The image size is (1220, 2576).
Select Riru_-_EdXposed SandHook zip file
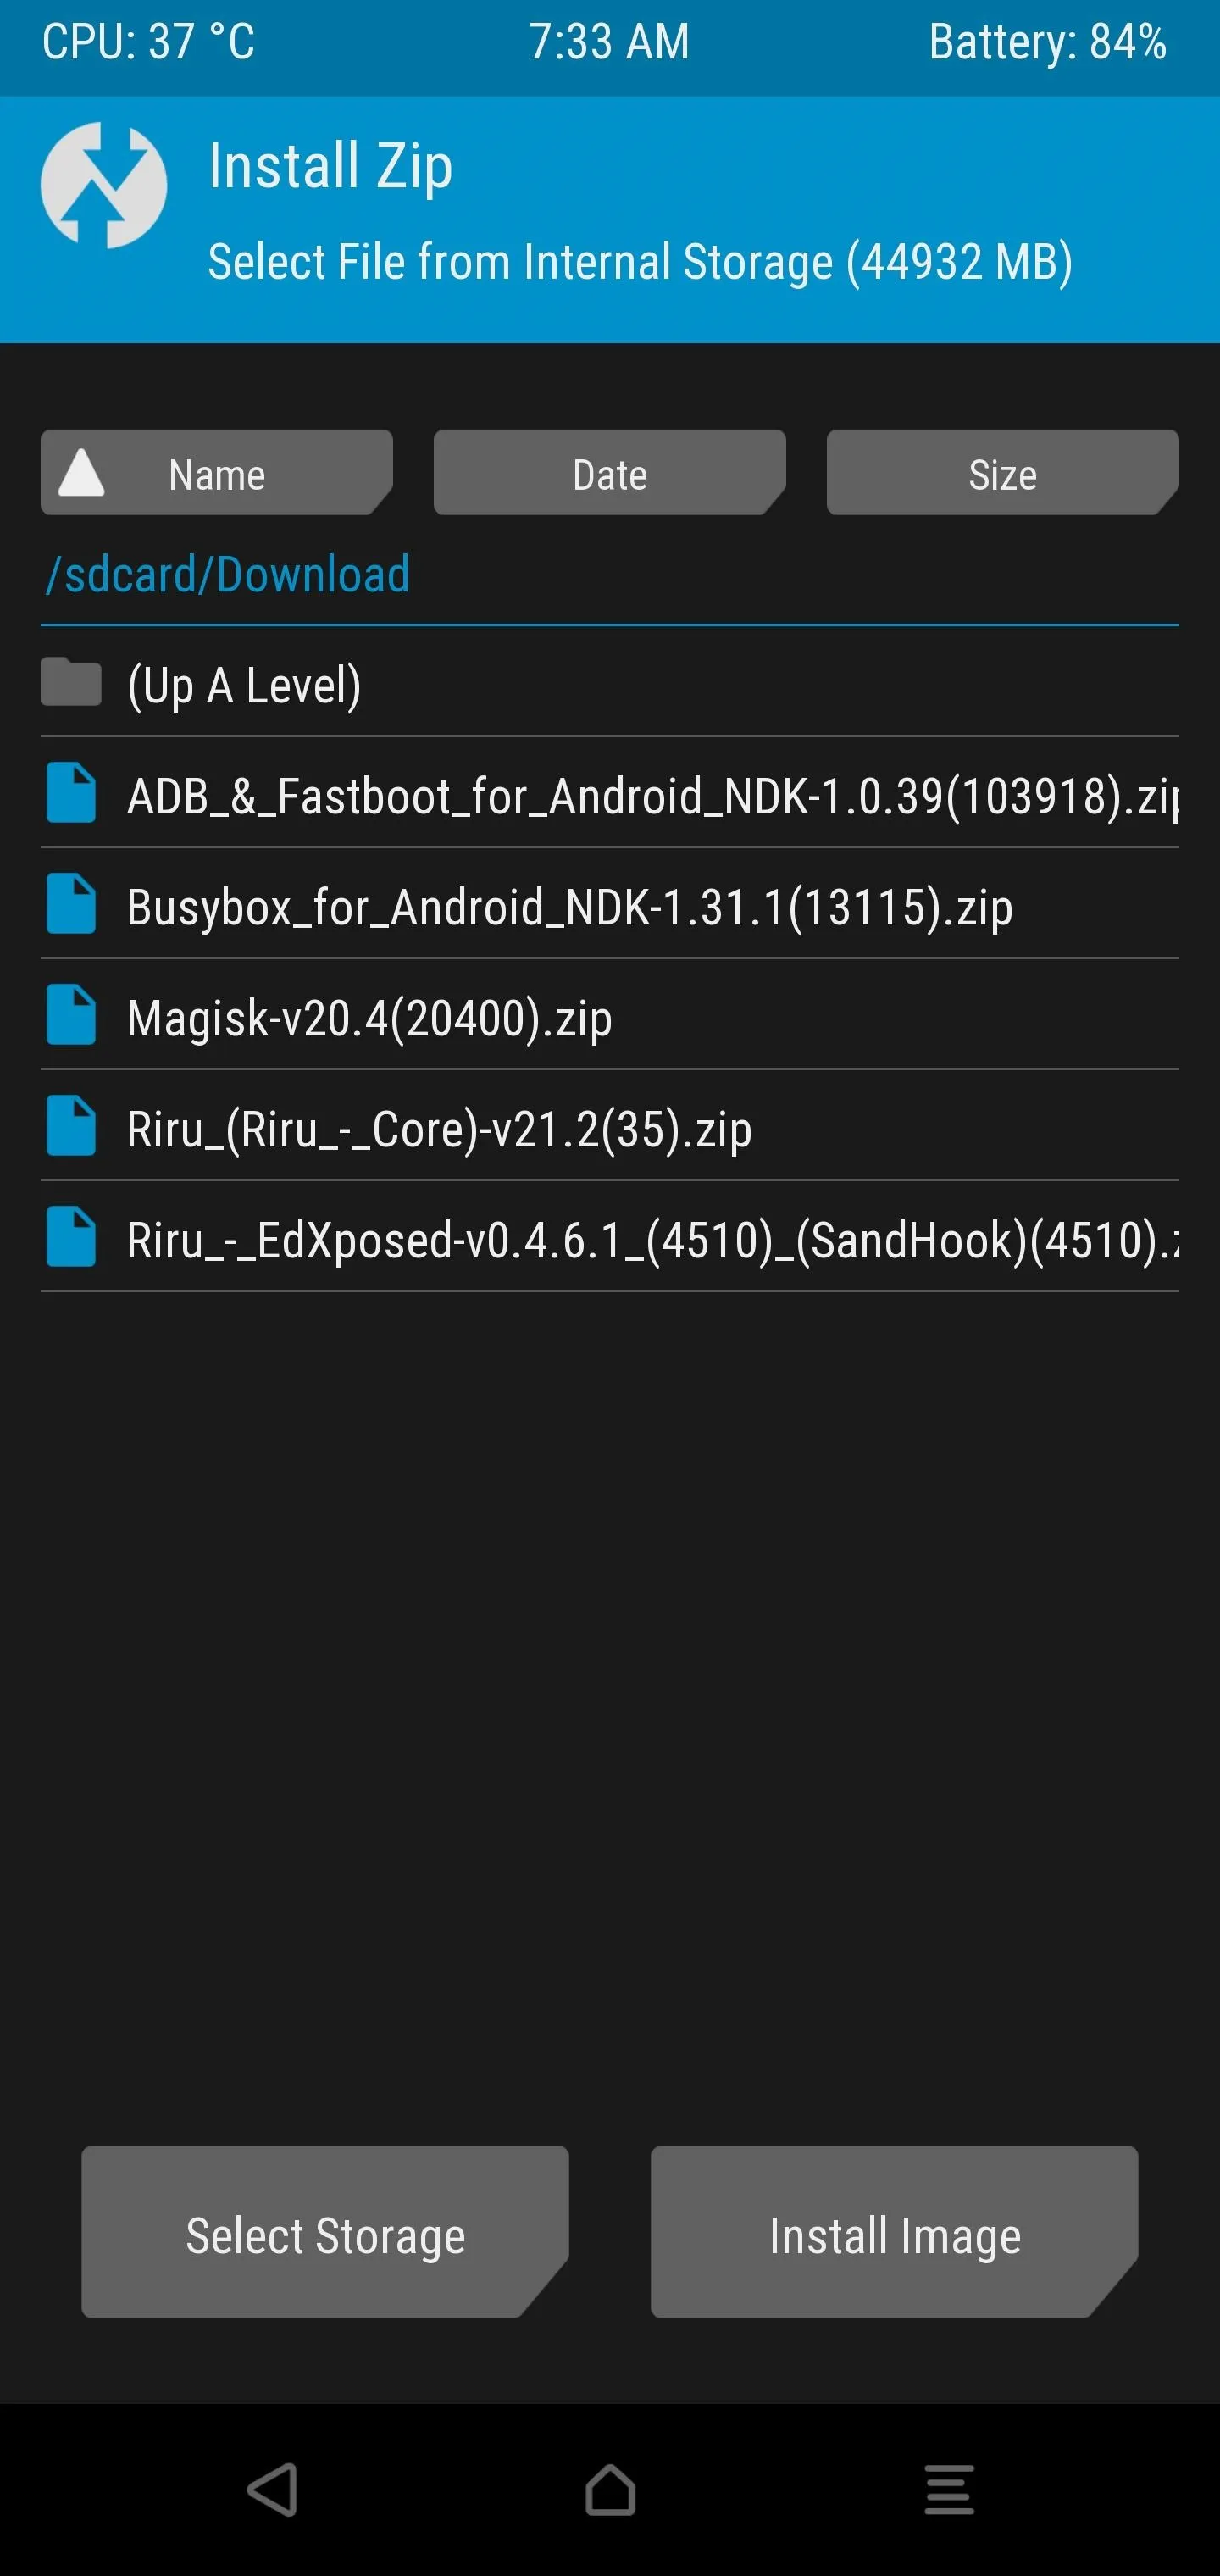(610, 1237)
